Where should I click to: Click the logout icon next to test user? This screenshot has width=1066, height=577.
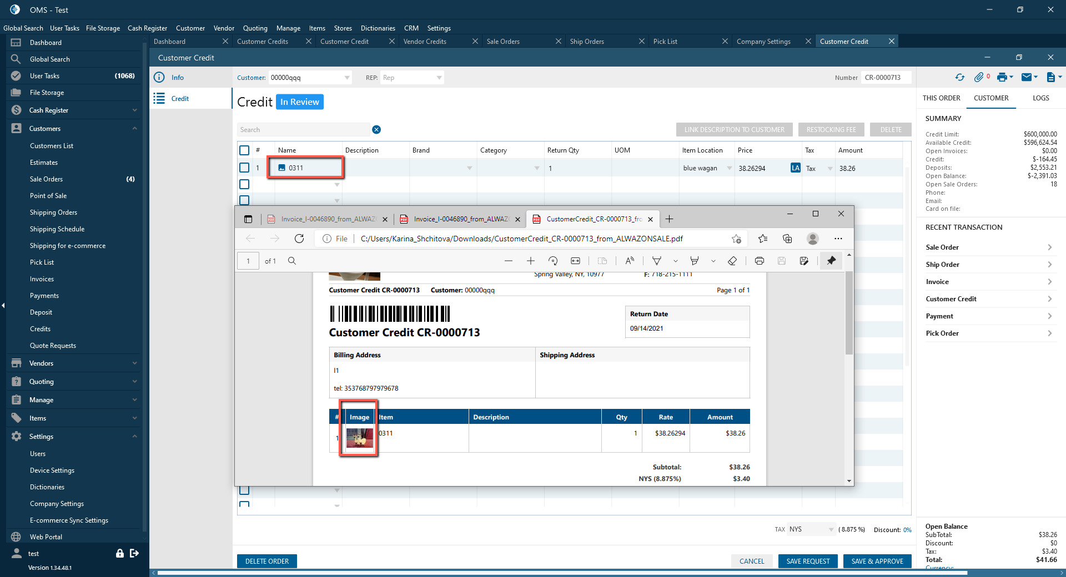pos(134,553)
